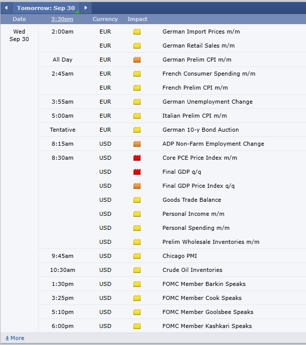Click impact icon for German Retail Sales
This screenshot has width=306, height=345.
pos(137,46)
